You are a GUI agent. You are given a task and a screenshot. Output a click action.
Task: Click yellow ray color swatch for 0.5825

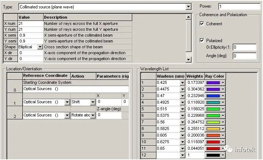213,129
